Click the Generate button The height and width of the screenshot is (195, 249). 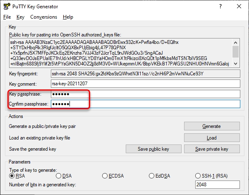[x=211, y=126]
